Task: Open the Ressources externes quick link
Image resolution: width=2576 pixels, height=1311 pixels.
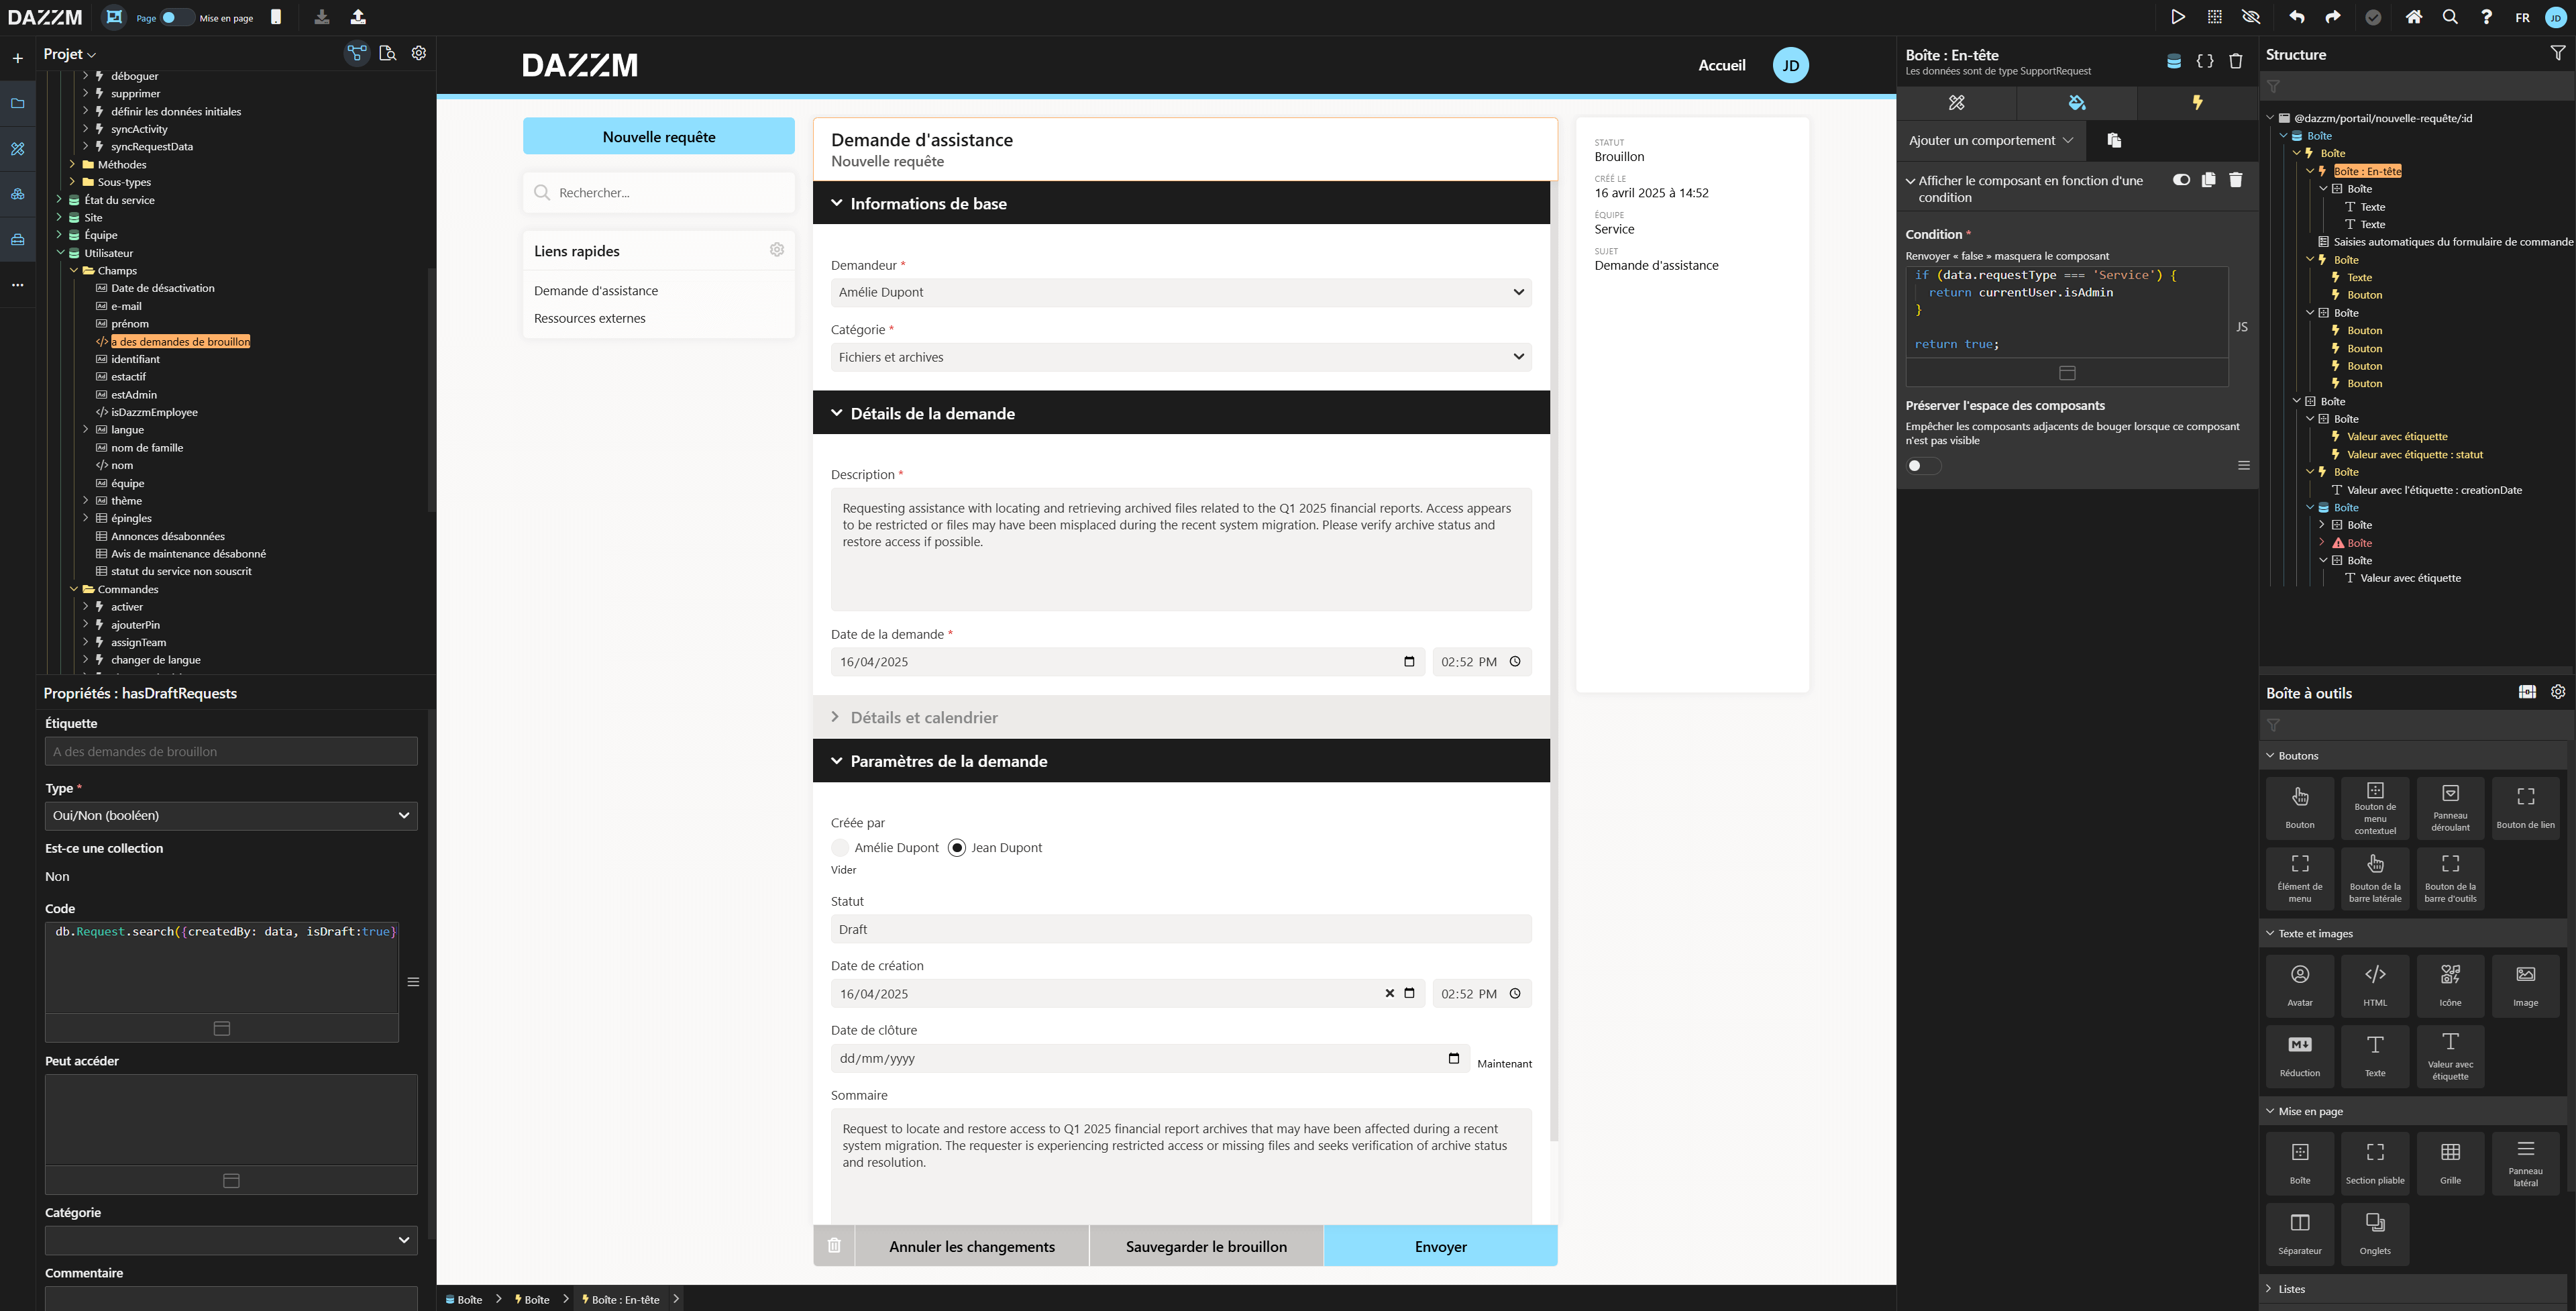Action: [x=590, y=319]
